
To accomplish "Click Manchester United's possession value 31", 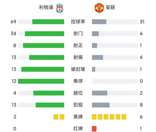I will pyautogui.click(x=142, y=22).
